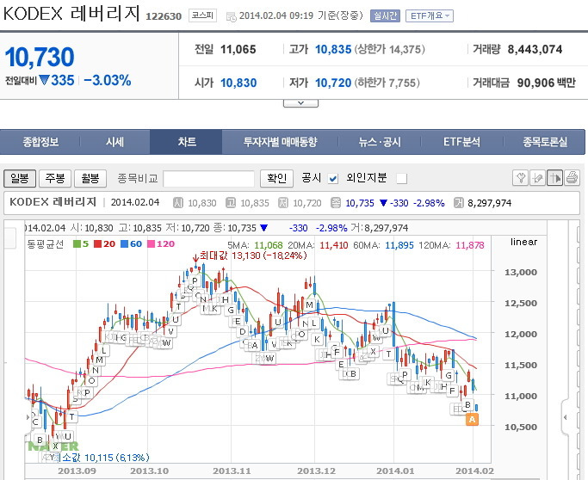This screenshot has height=480, width=588.
Task: Click the high price 고 icon
Action: click(231, 203)
